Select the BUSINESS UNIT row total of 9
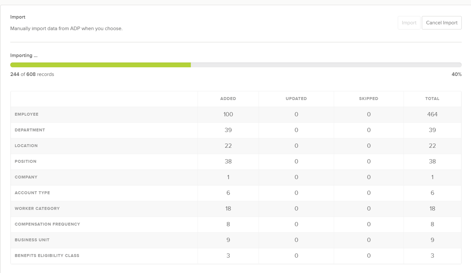The width and height of the screenshot is (471, 273). pyautogui.click(x=432, y=240)
